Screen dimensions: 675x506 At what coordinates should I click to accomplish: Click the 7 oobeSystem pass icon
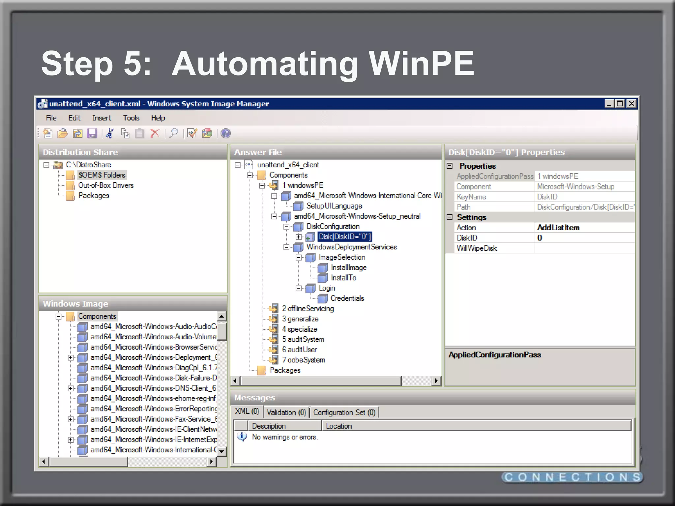click(x=274, y=360)
